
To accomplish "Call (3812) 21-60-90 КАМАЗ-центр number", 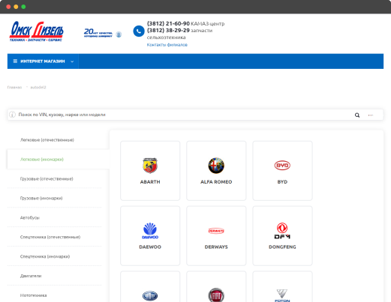I will 185,23.
